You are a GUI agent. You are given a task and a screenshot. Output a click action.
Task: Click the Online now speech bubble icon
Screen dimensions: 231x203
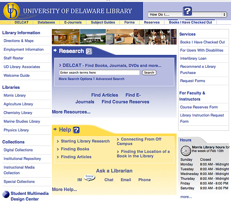click(x=89, y=177)
